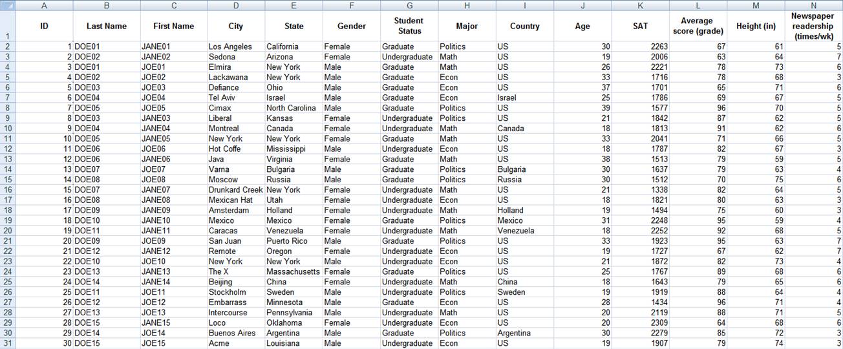This screenshot has width=843, height=349.
Task: Select the SAT value 2263
Action: [640, 47]
